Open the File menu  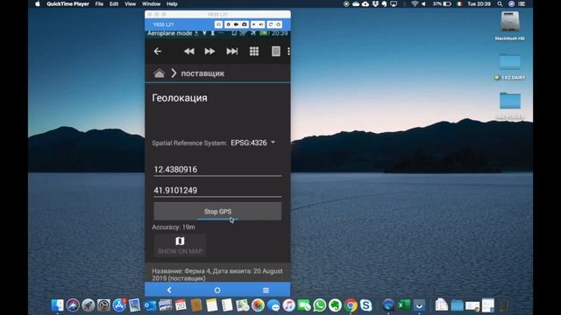tap(99, 3)
